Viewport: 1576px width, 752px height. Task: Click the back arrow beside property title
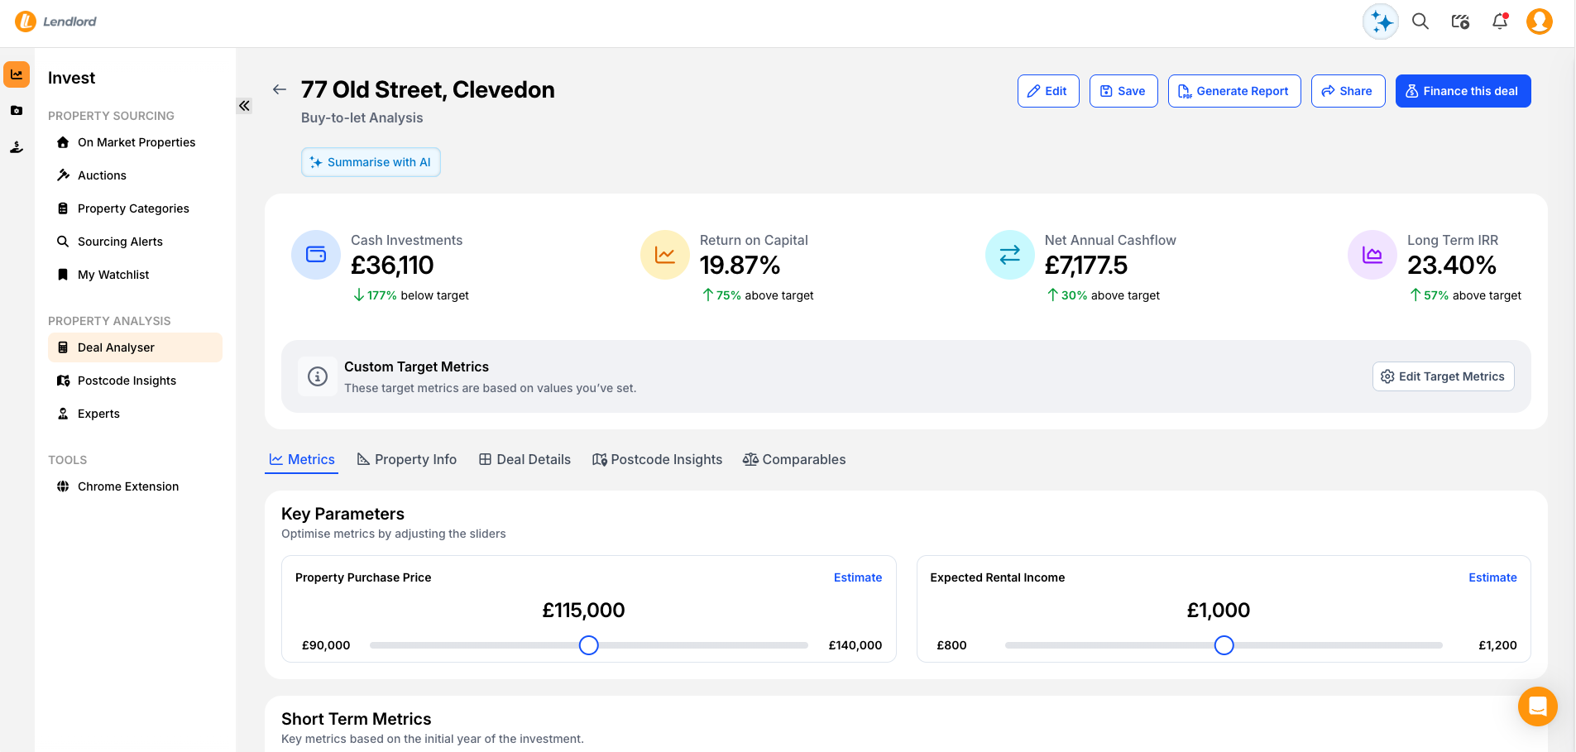point(280,89)
